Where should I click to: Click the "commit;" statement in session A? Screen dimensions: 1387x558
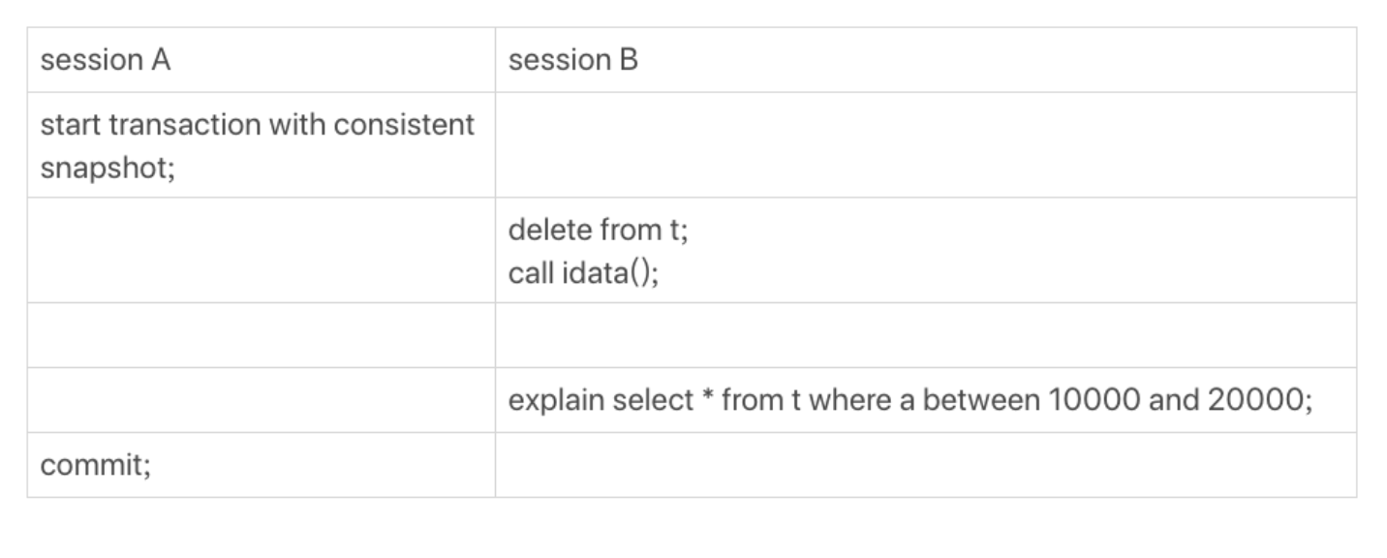(96, 465)
